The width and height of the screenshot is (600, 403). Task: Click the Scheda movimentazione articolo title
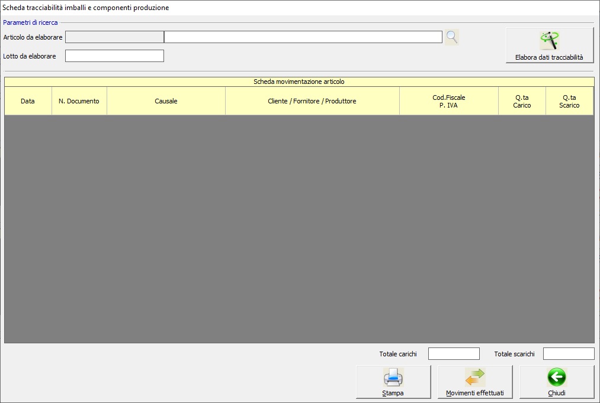click(299, 82)
